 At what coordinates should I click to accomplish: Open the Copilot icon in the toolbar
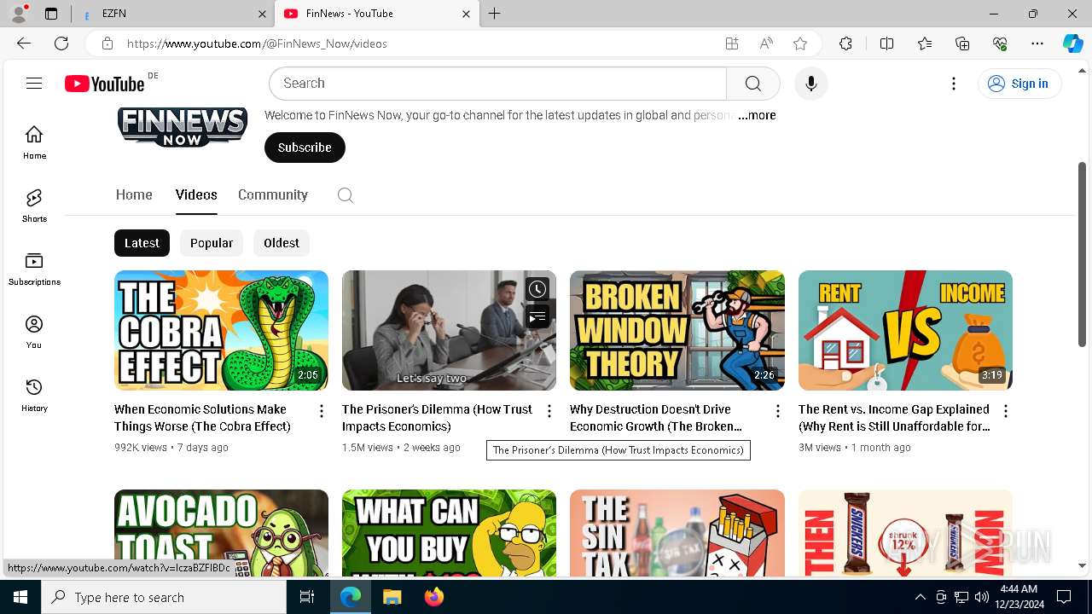click(1072, 43)
